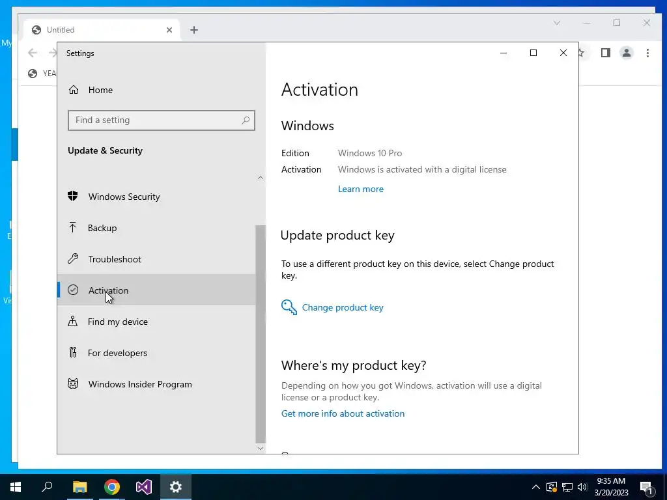Focus the Find a setting search box
Screen dimensions: 667x500
click(x=162, y=120)
